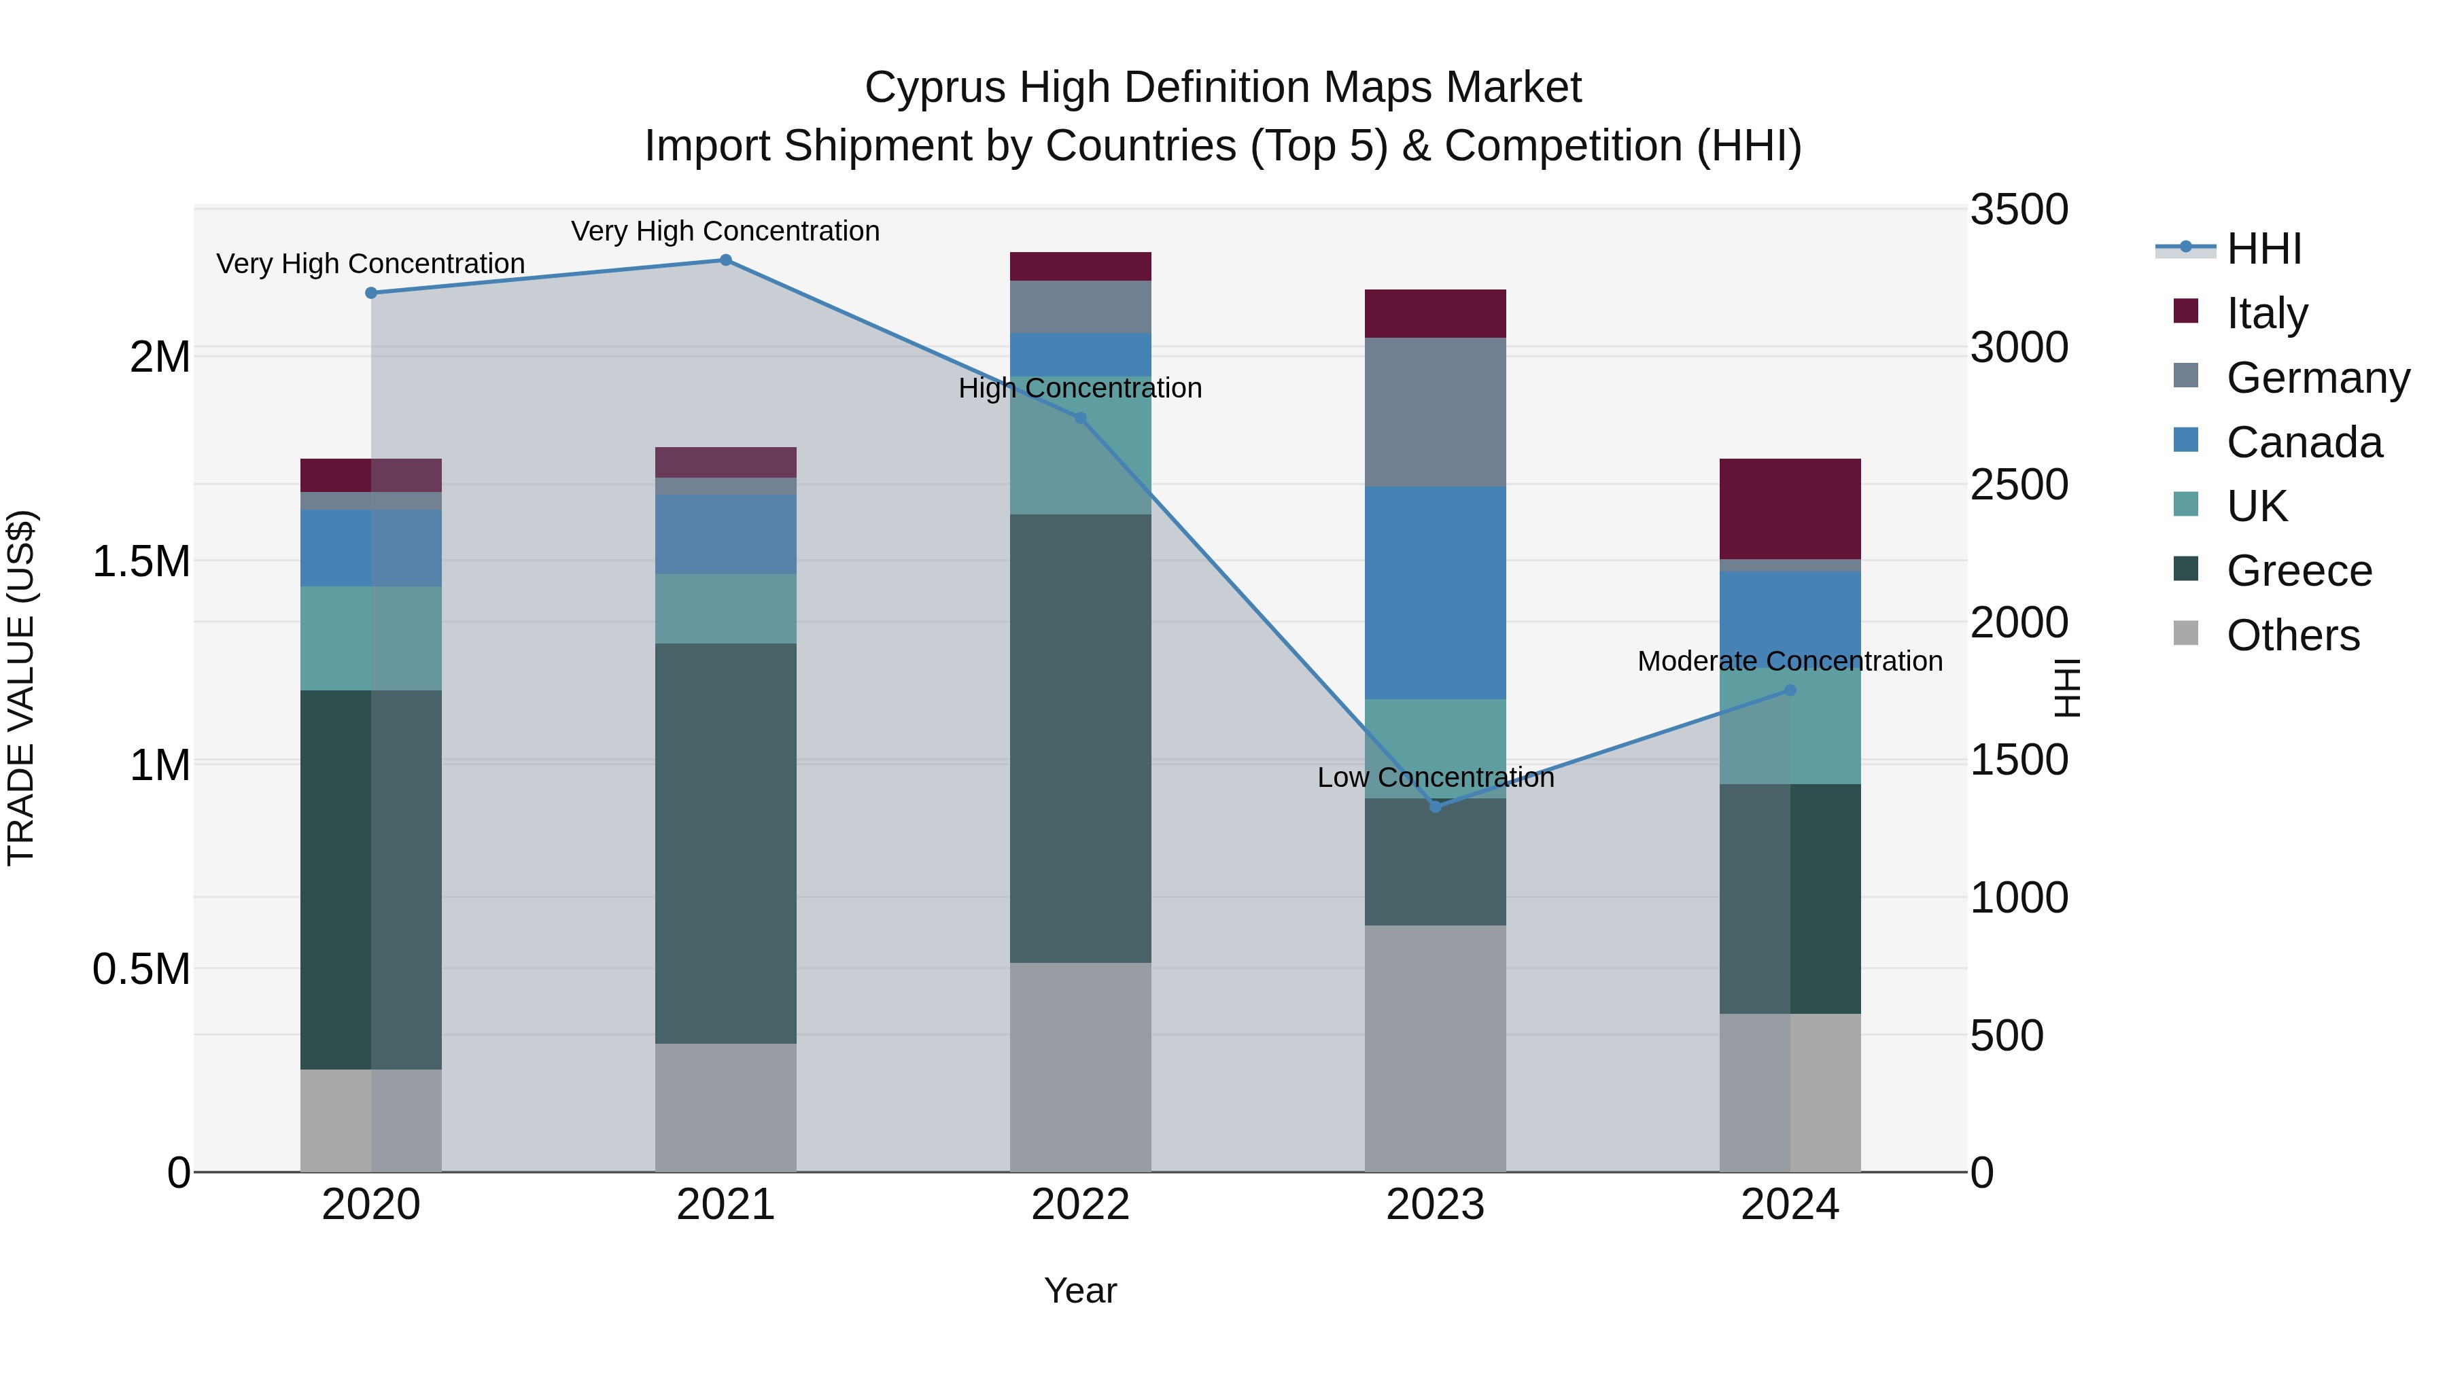Screen dimensions: 2447x1376
Task: Click the 1M left axis tick
Action: click(160, 765)
